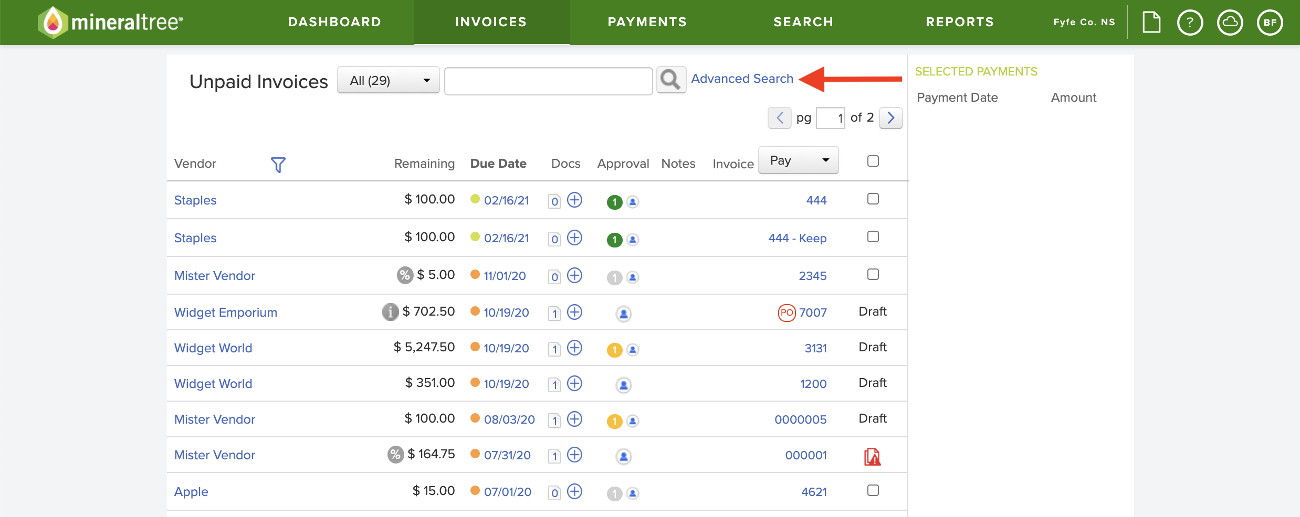Switch to the Invoices tab
Screen dimensions: 1300x517
click(491, 22)
